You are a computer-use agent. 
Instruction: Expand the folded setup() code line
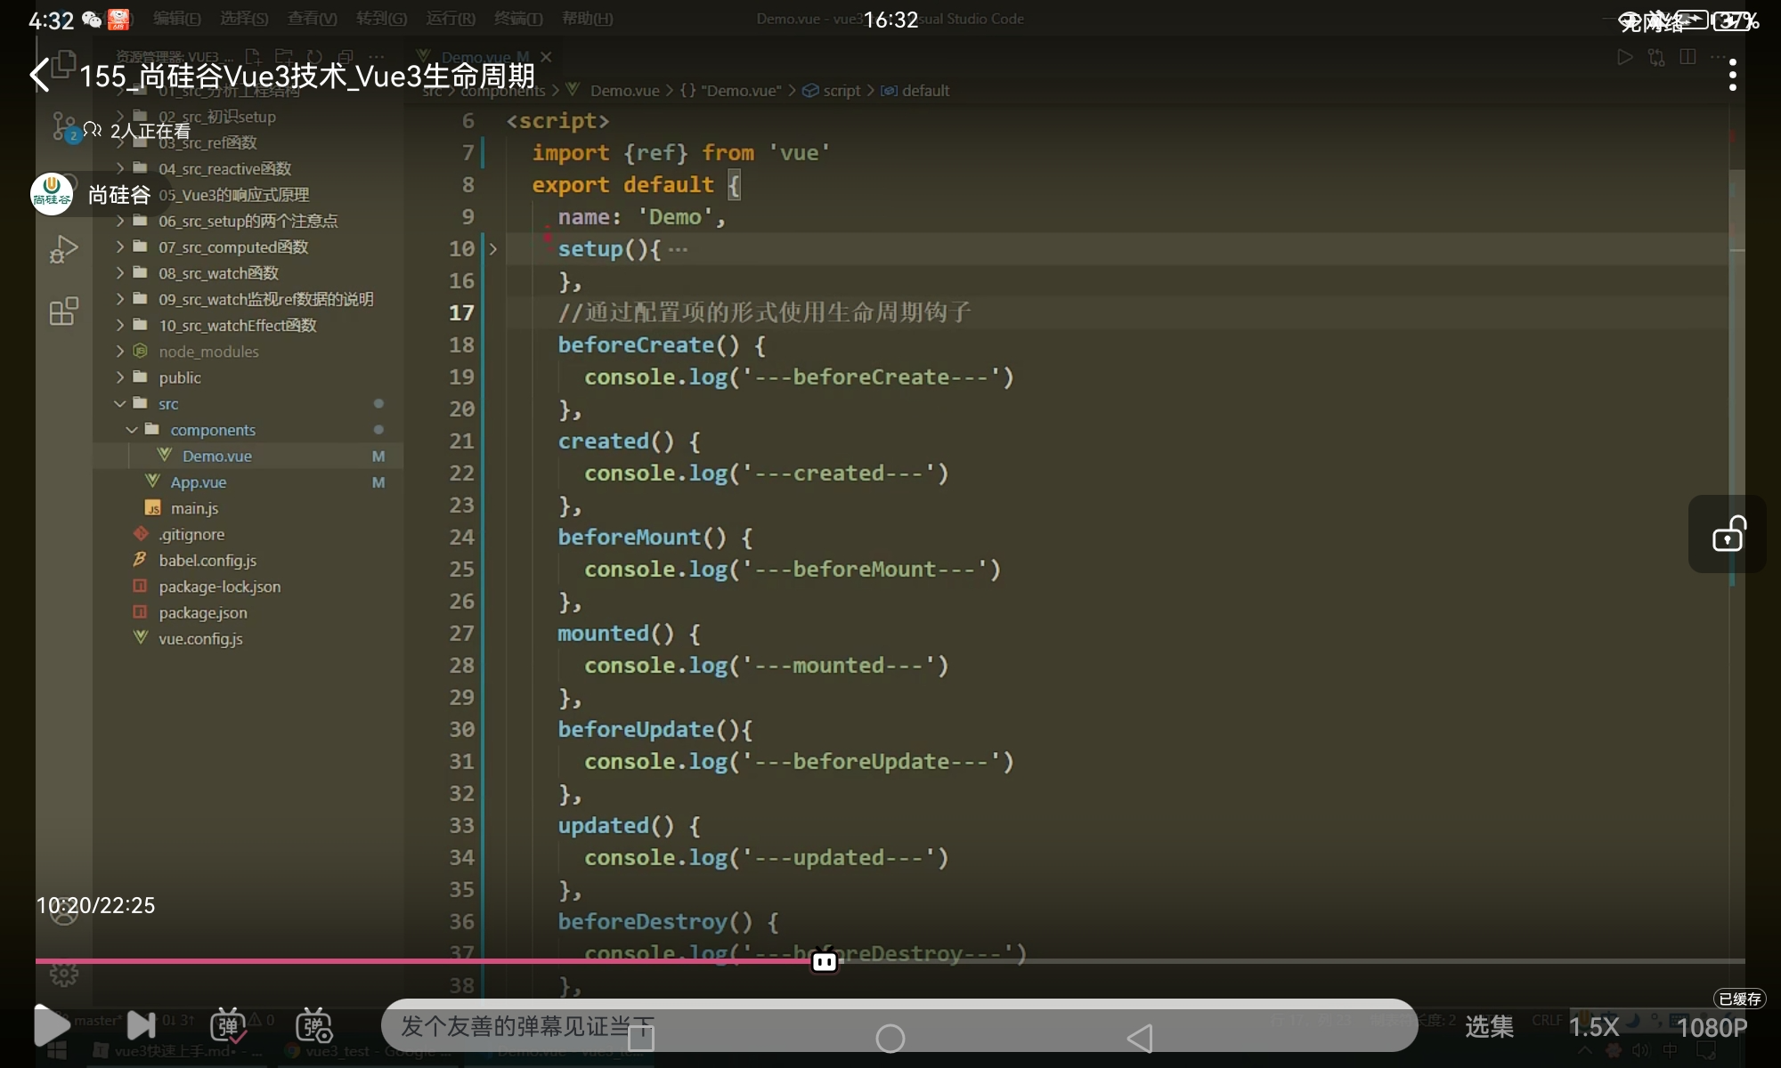click(492, 249)
